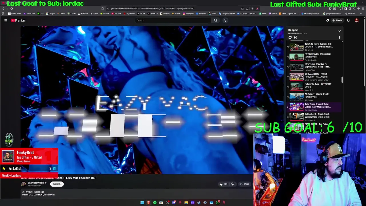The height and width of the screenshot is (206, 366).
Task: Click the browser address bar URL
Action: coord(152,9)
